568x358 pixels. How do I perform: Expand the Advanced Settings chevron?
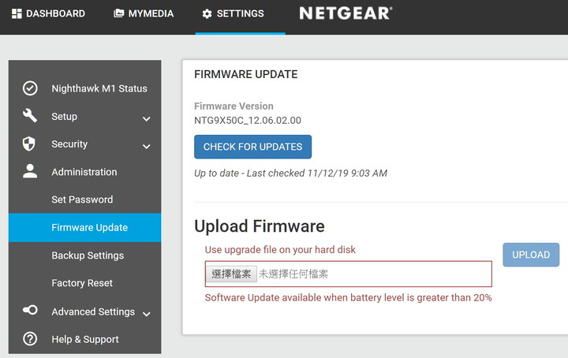pos(147,314)
